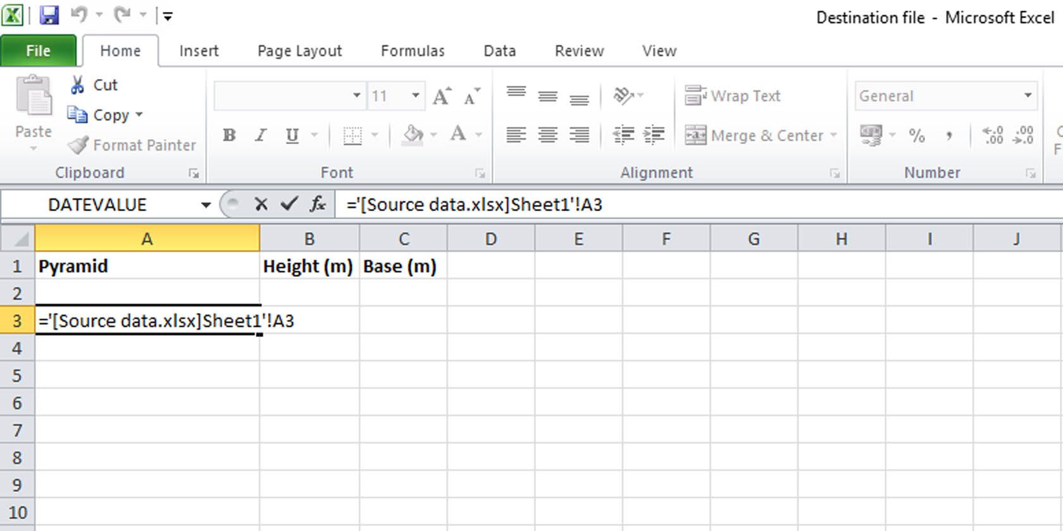The width and height of the screenshot is (1063, 531).
Task: Open the Page Layout tab
Action: pos(299,51)
